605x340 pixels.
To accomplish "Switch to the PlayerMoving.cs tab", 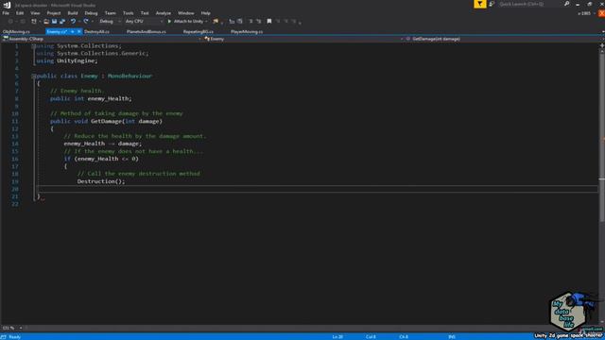I will 247,31.
